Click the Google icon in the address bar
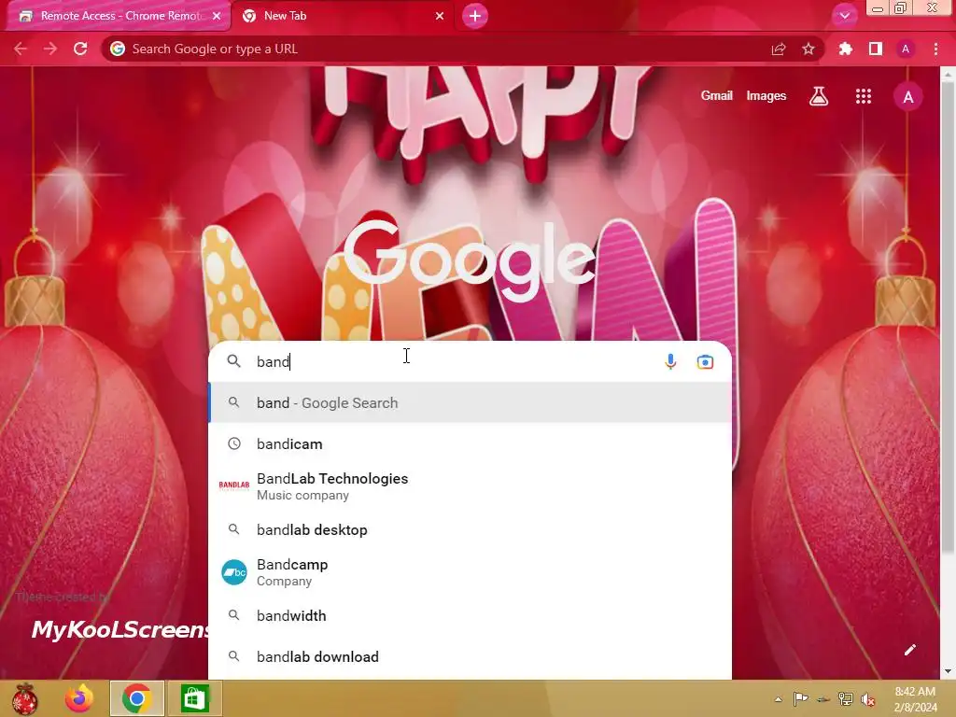This screenshot has height=717, width=956. click(x=118, y=49)
